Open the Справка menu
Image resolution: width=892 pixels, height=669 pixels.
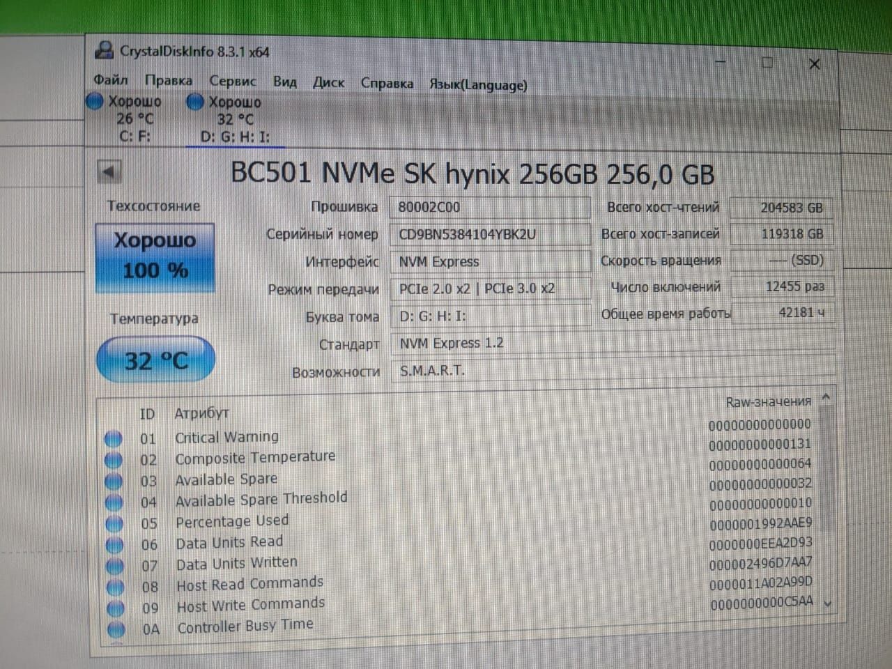pos(387,83)
